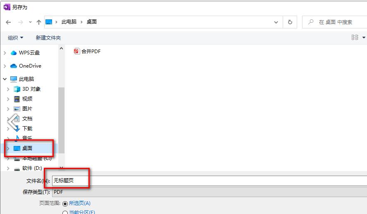Viewport: 367px width, 214px height.
Task: Open the 文档 folder in sidebar
Action: 27,119
